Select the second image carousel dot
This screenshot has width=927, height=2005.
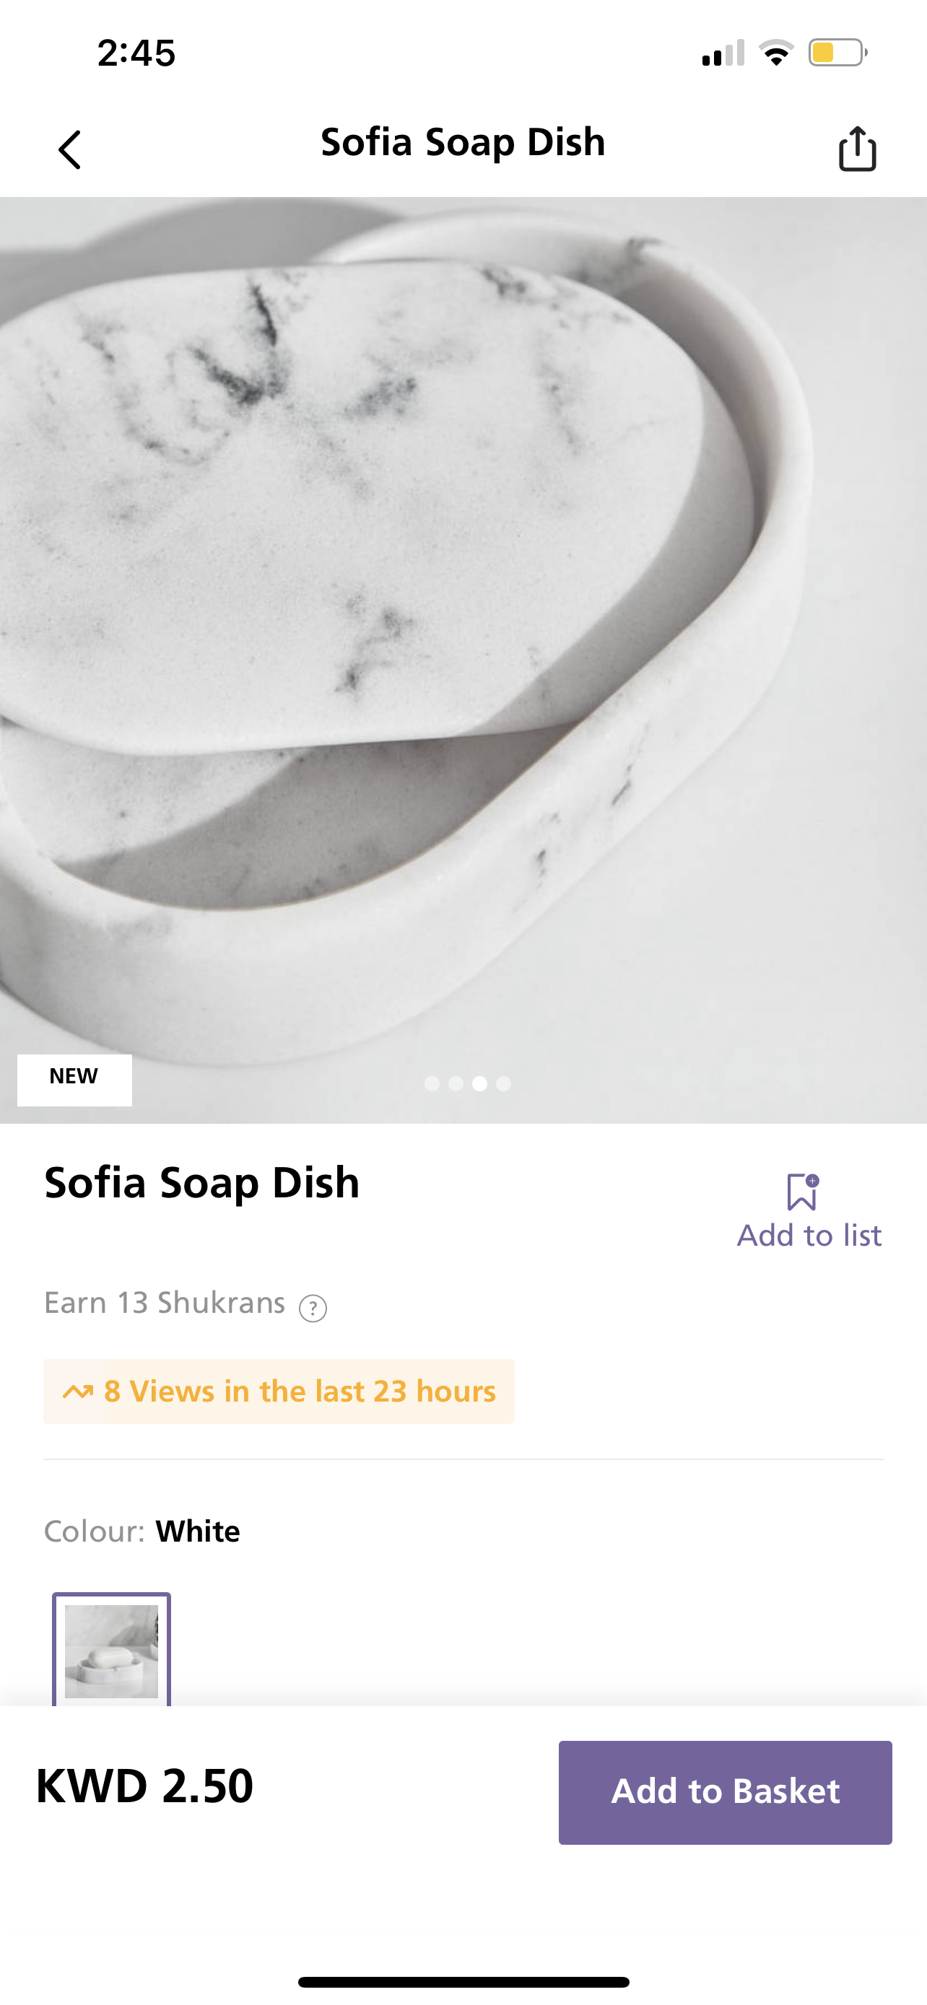coord(456,1083)
